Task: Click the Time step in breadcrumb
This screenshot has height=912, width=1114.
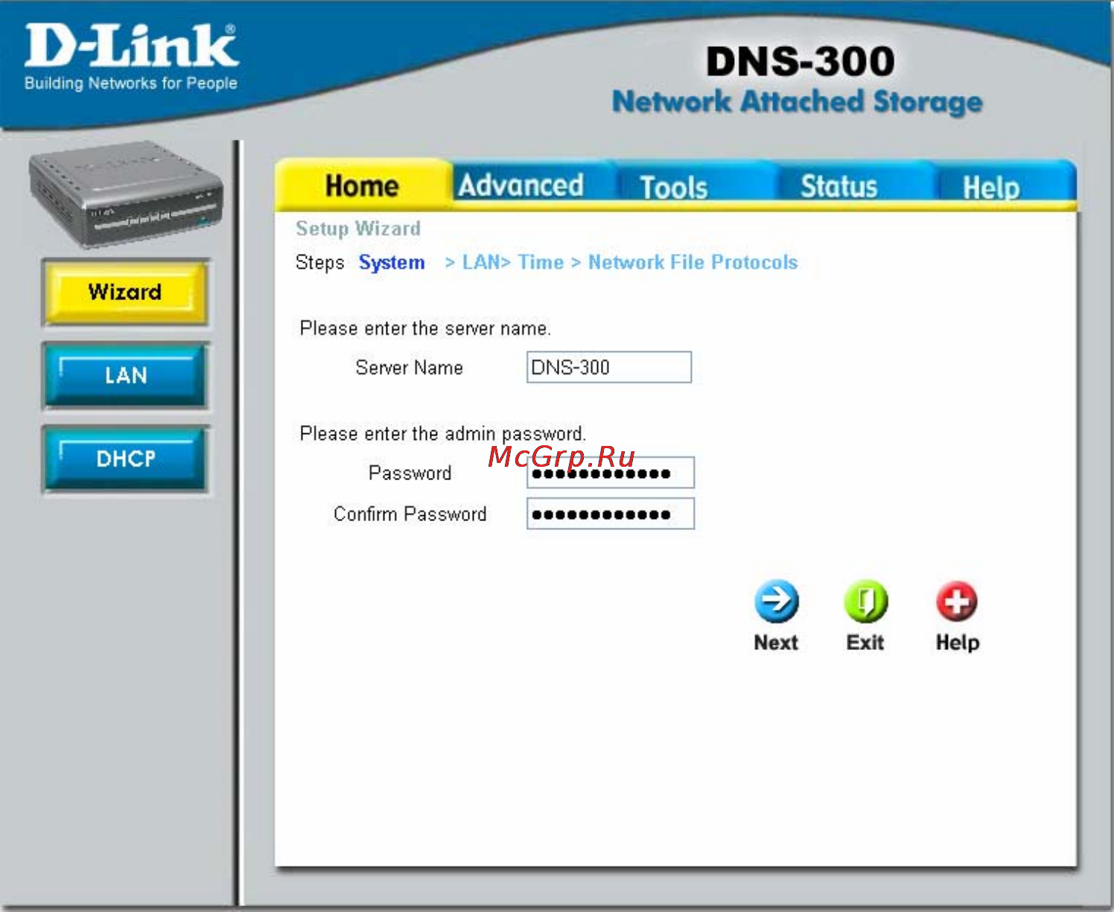Action: point(541,262)
